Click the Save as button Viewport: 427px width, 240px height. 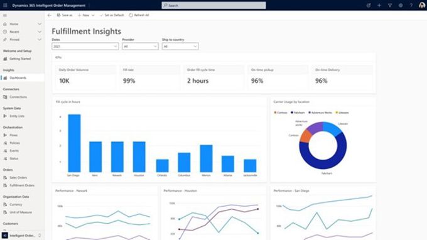(65, 15)
